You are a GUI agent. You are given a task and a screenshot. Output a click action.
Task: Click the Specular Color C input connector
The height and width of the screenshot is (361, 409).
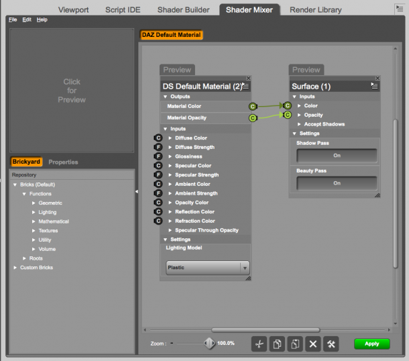tap(158, 166)
